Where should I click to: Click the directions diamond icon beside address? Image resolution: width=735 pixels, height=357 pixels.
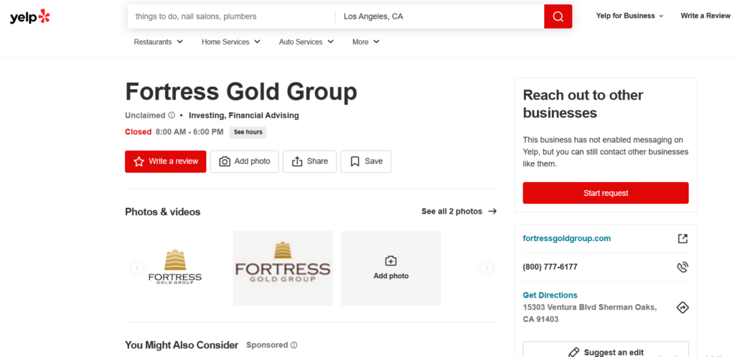(x=683, y=308)
